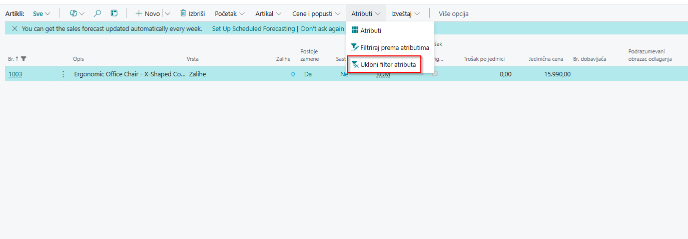Expand the arrow next to Novo
This screenshot has width=688, height=239.
(168, 13)
